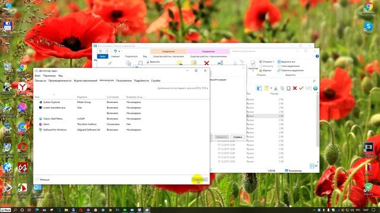
Task: Switch to the Журнал приложений tab
Action: pyautogui.click(x=85, y=80)
